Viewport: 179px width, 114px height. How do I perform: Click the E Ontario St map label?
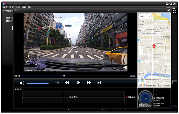tap(159, 54)
